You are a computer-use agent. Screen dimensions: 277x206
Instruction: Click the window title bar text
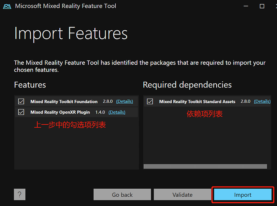65,6
